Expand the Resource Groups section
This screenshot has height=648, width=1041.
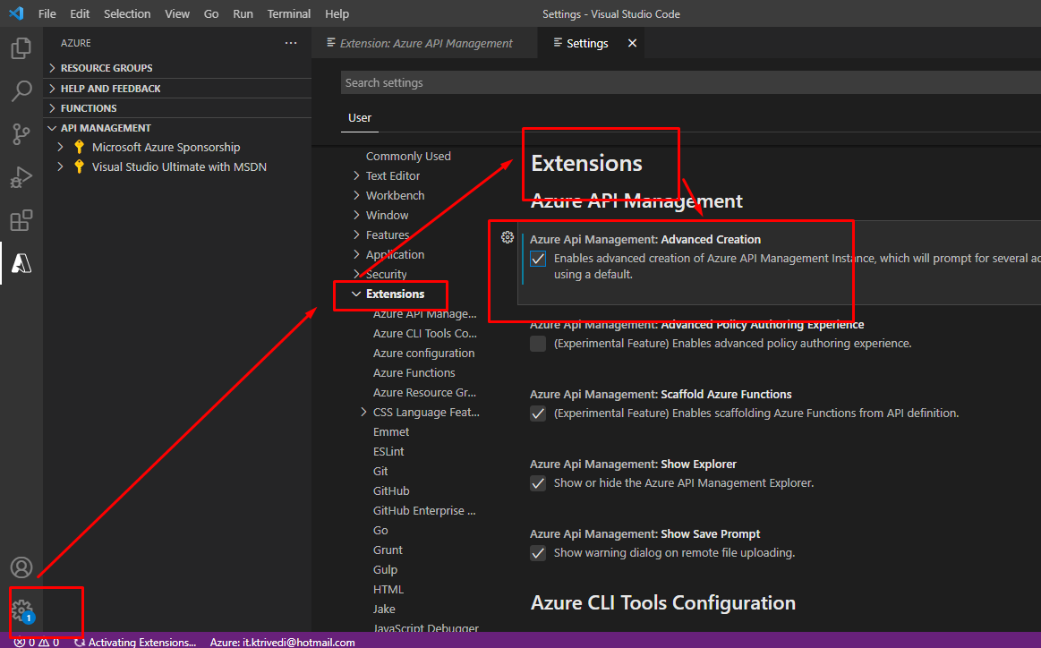pyautogui.click(x=106, y=68)
